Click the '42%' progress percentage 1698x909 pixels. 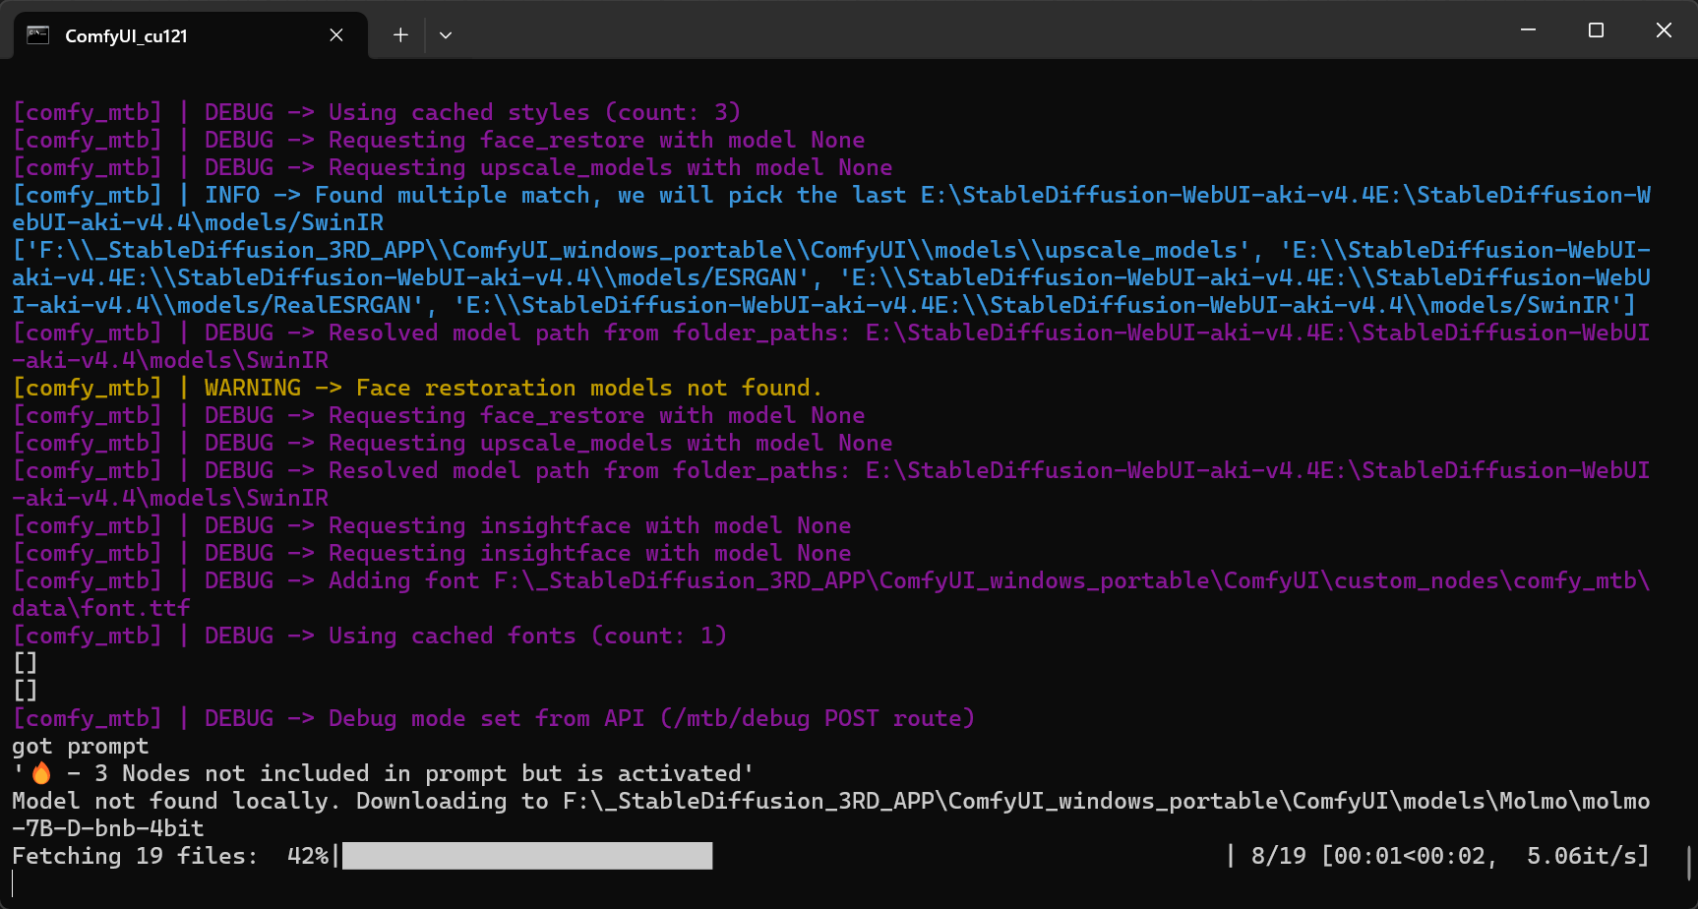pyautogui.click(x=308, y=856)
